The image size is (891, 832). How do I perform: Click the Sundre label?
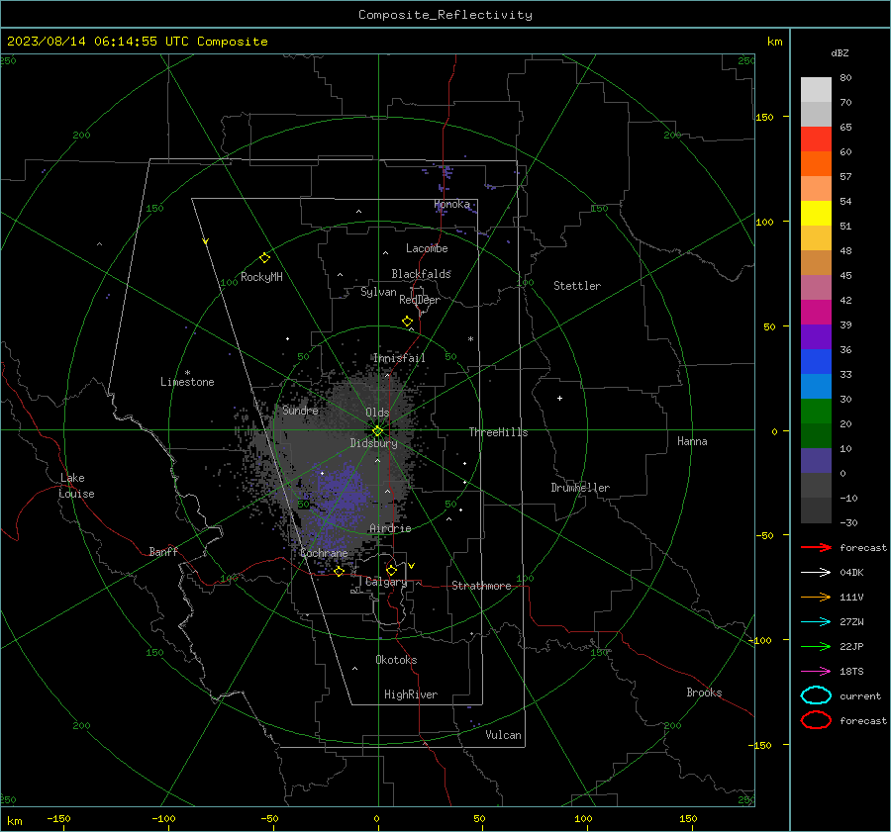pos(300,410)
